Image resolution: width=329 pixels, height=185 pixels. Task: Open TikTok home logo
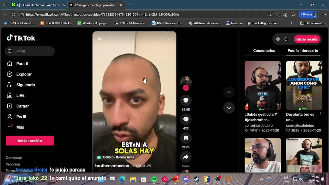click(x=21, y=38)
